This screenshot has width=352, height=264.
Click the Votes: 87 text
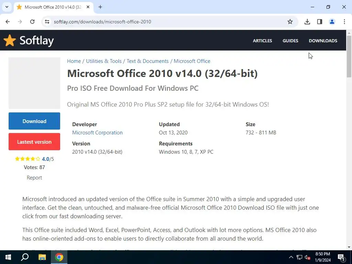click(x=34, y=167)
